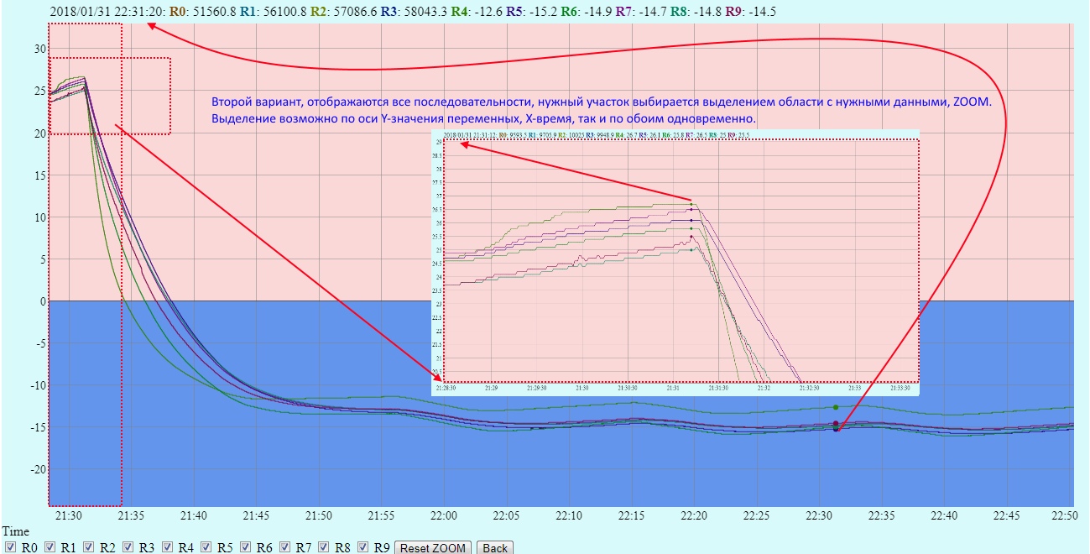Toggle visibility of R4 series
Viewport: 1090px width, 554px height.
click(167, 547)
